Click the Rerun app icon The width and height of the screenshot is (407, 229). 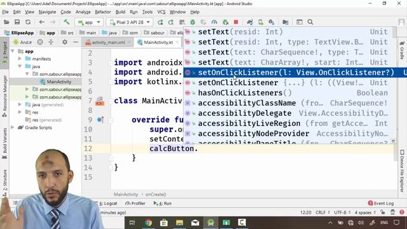(160, 22)
